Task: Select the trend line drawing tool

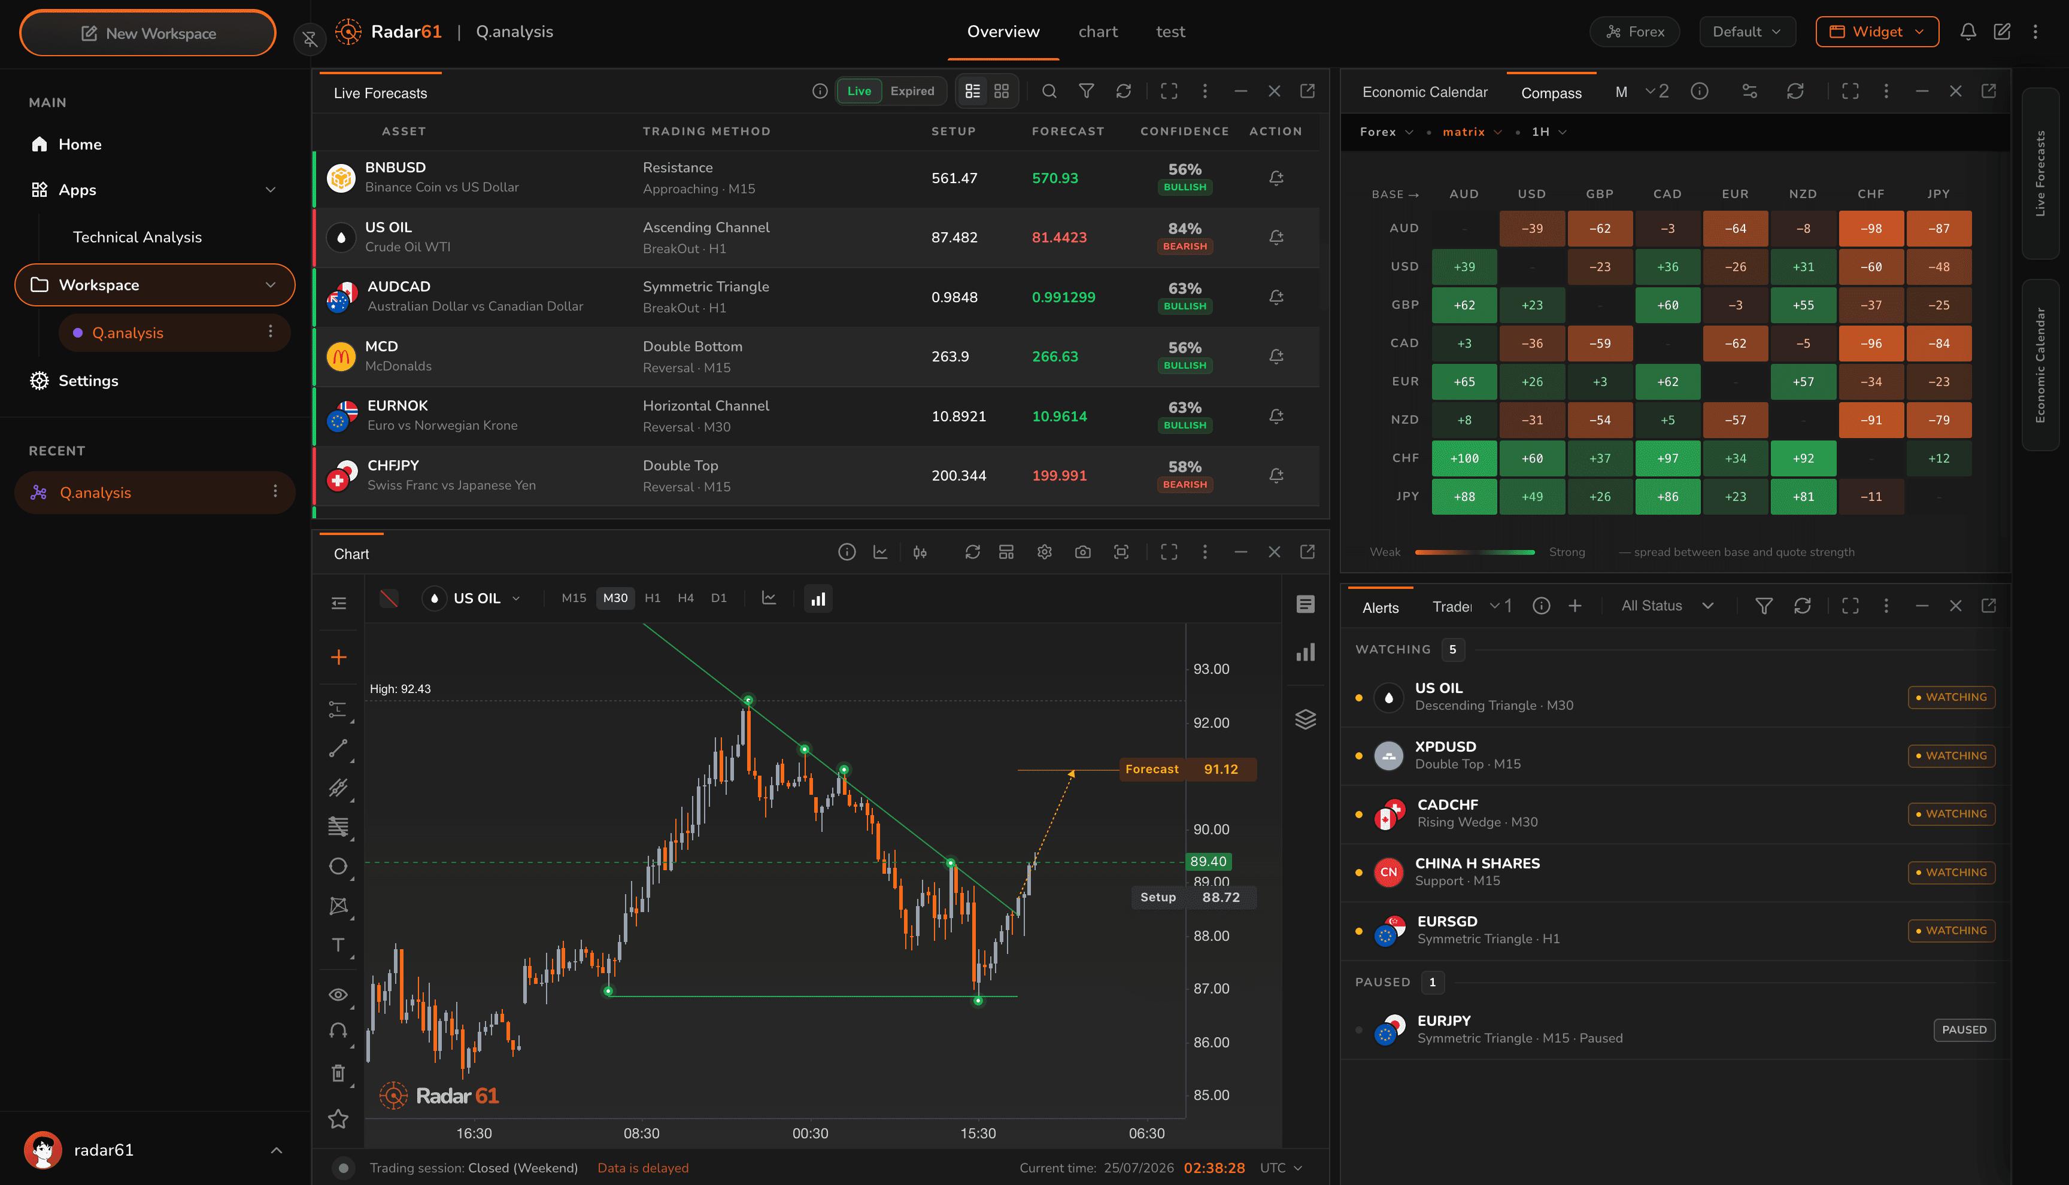Action: pos(339,749)
